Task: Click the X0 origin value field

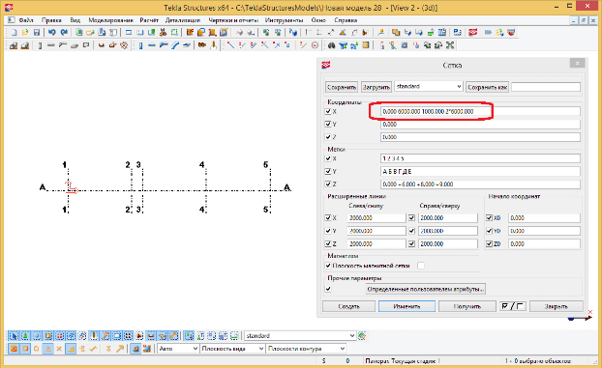Action: point(544,217)
